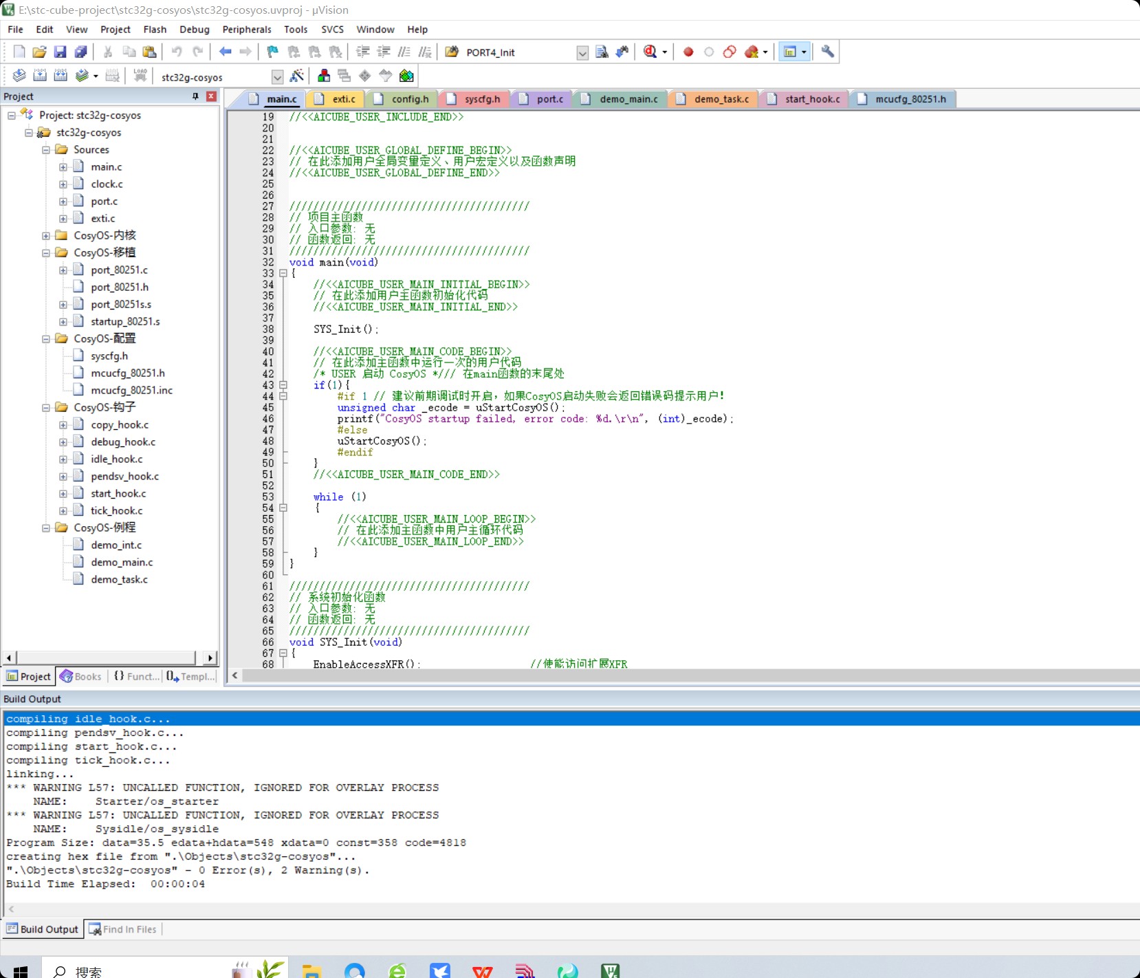
Task: Click the Insert Breakpoint red dot icon
Action: [688, 52]
